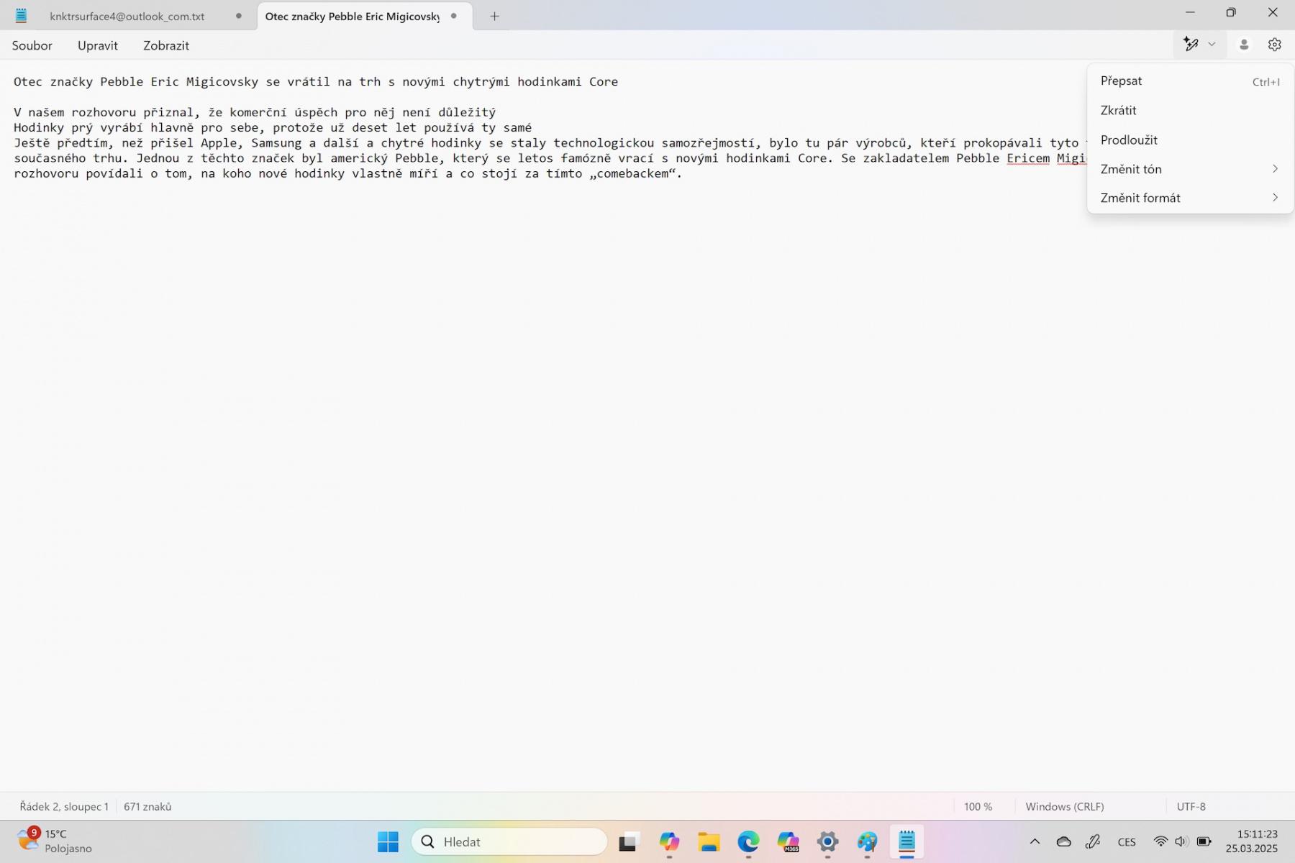Open the Copilot rewrite icon
Screen dimensions: 1295x863
pyautogui.click(x=1191, y=45)
